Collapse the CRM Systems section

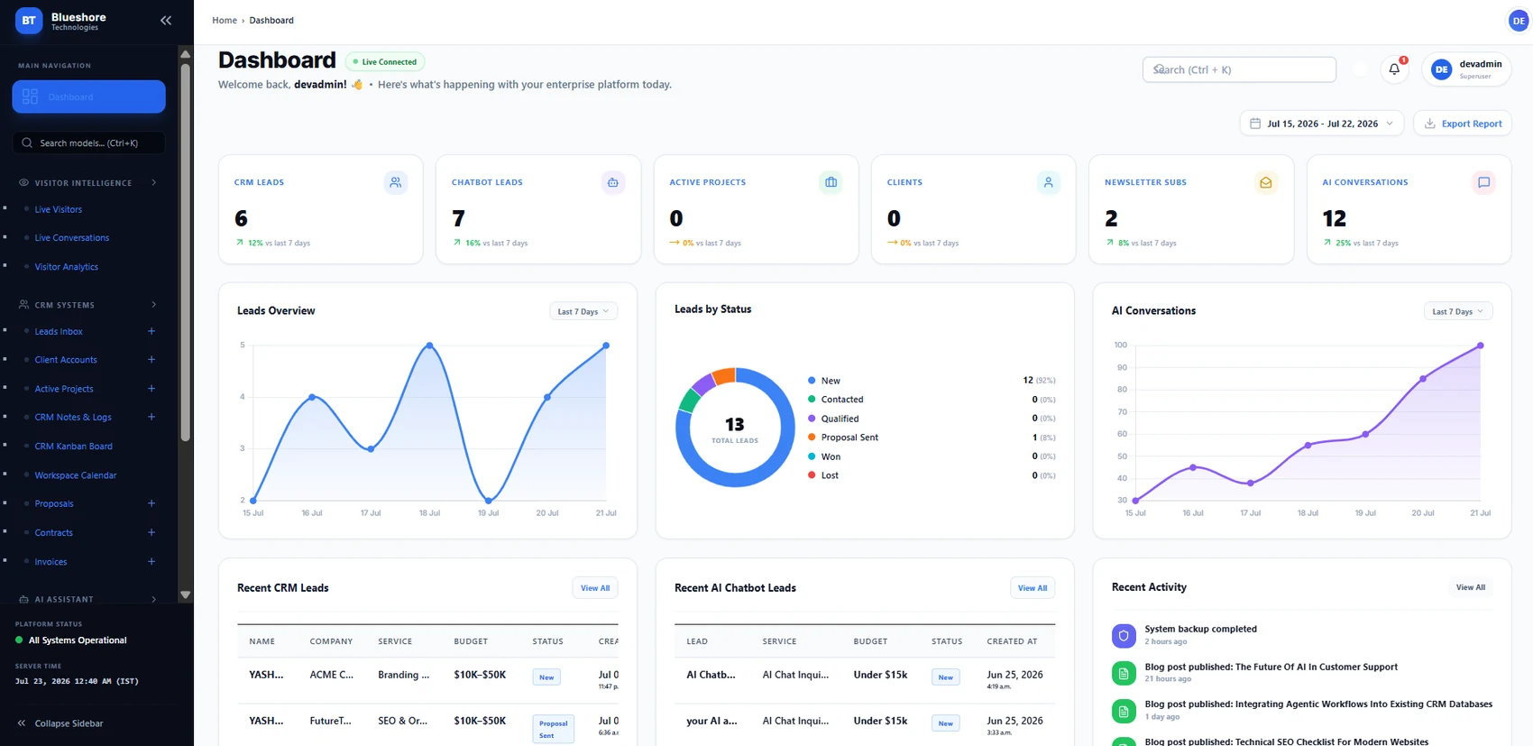(88, 305)
